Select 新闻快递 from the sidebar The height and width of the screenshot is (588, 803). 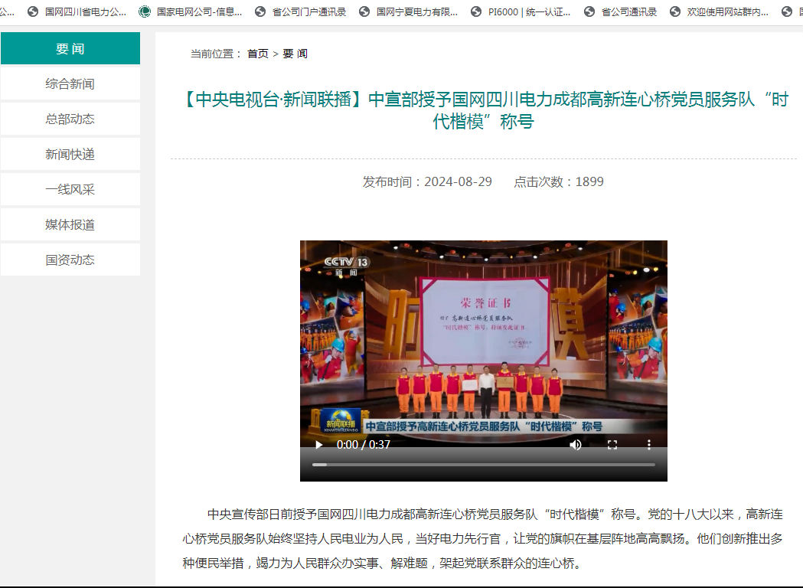70,154
